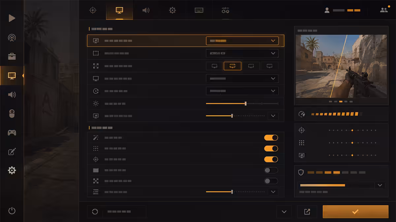
Task: Click the slider in the three-lines row
Action: click(x=235, y=192)
